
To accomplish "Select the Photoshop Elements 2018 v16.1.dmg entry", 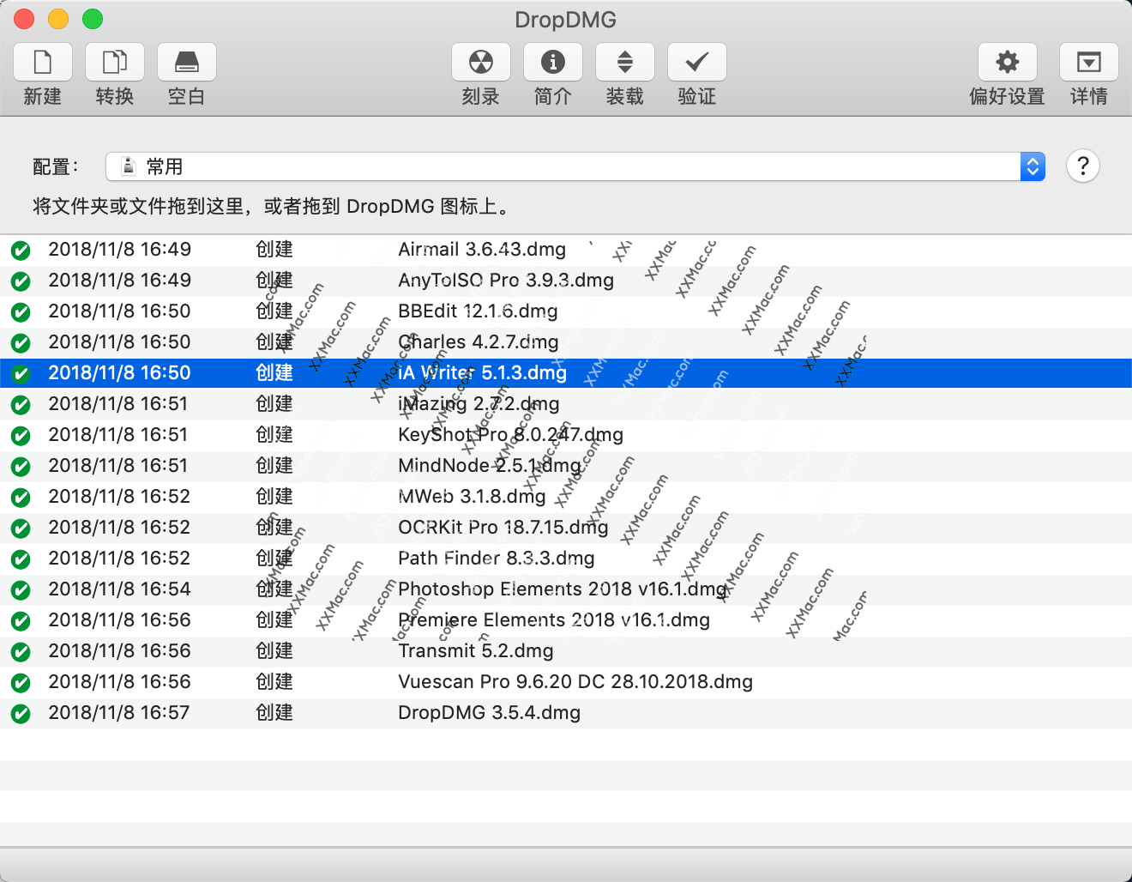I will [x=562, y=589].
